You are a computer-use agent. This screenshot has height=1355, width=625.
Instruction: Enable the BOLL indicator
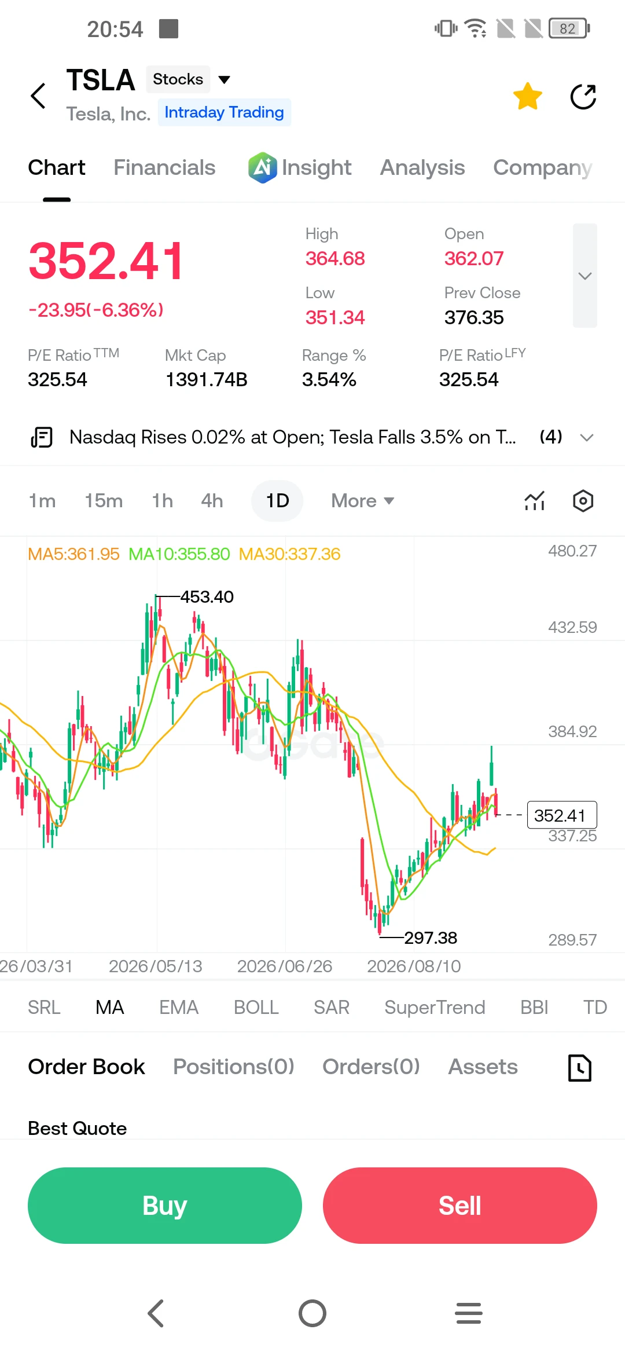[256, 1008]
